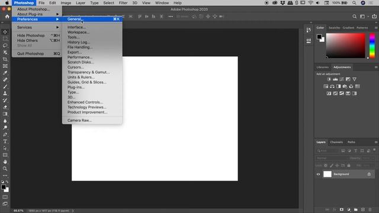Select the Horizontal Type tool
Viewport: 379px width, 213px height.
(5, 141)
